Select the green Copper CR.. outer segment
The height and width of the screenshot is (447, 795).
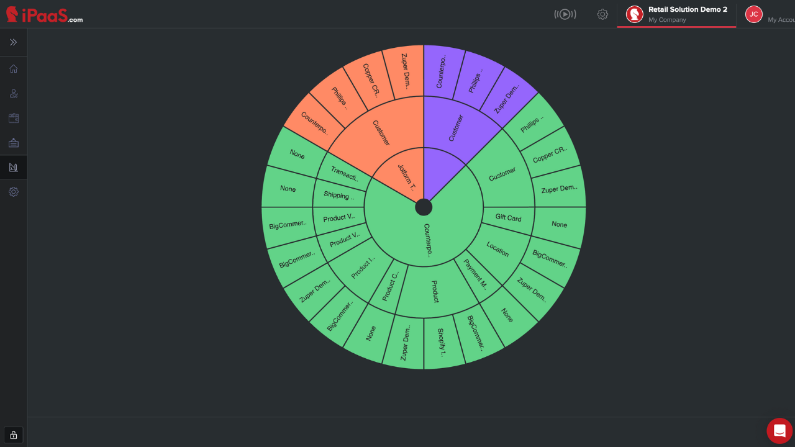tap(550, 155)
